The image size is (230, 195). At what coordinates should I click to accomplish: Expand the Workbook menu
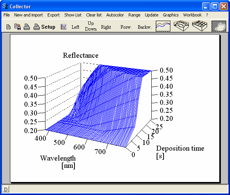pyautogui.click(x=192, y=15)
